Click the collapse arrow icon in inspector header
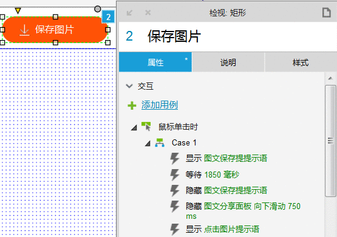This screenshot has width=337, height=237. pos(129,13)
